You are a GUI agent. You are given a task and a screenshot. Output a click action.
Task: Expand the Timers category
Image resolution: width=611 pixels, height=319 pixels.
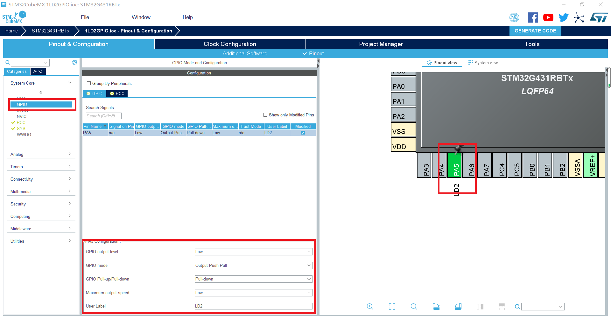(x=41, y=167)
